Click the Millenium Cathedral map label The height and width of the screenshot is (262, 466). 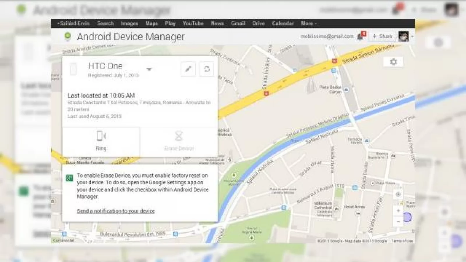pyautogui.click(x=323, y=206)
